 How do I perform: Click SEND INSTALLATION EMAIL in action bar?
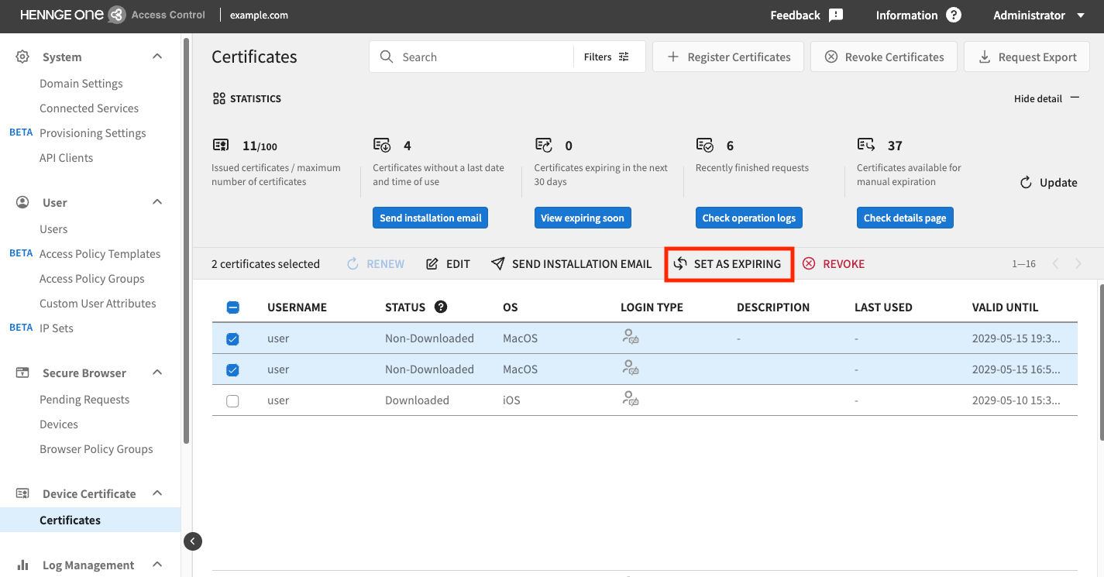point(572,264)
